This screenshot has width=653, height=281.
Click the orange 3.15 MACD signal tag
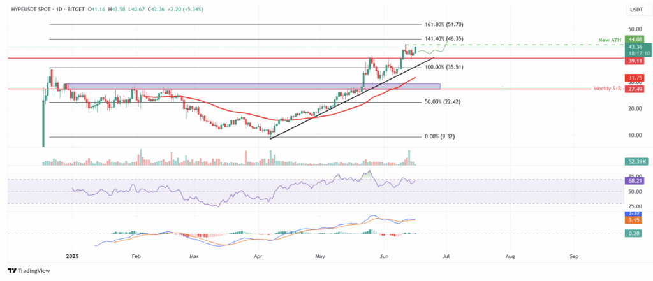pos(634,220)
